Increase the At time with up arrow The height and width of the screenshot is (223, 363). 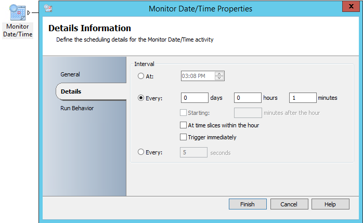219,74
